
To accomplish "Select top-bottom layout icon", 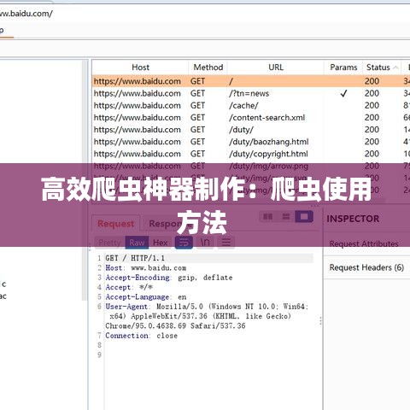I will coord(285,217).
